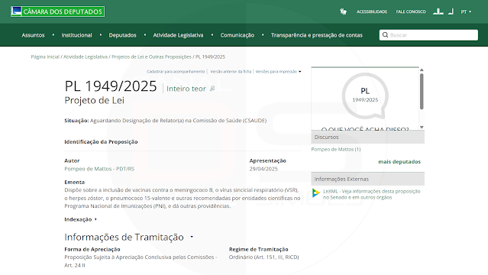Click the PL 1949/2025 speech bubble graphic
The image size is (488, 275).
(x=365, y=96)
